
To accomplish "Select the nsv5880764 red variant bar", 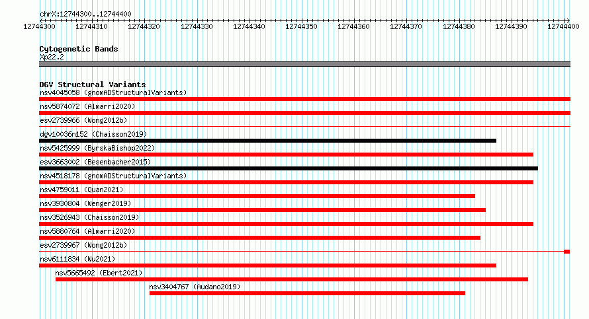I will (x=259, y=238).
